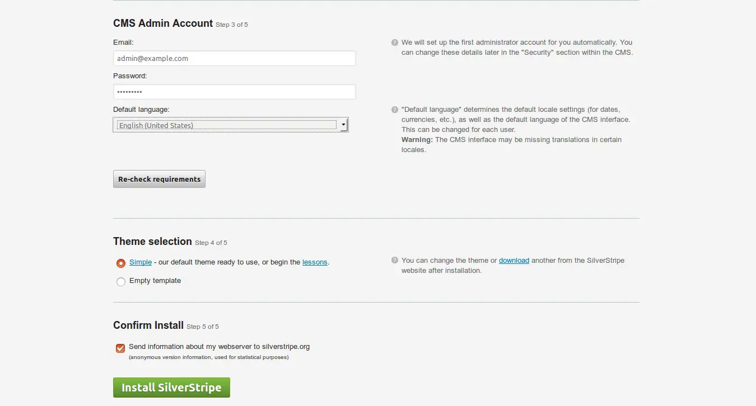Click the Theme selection heading
Image resolution: width=756 pixels, height=406 pixels.
coord(152,242)
